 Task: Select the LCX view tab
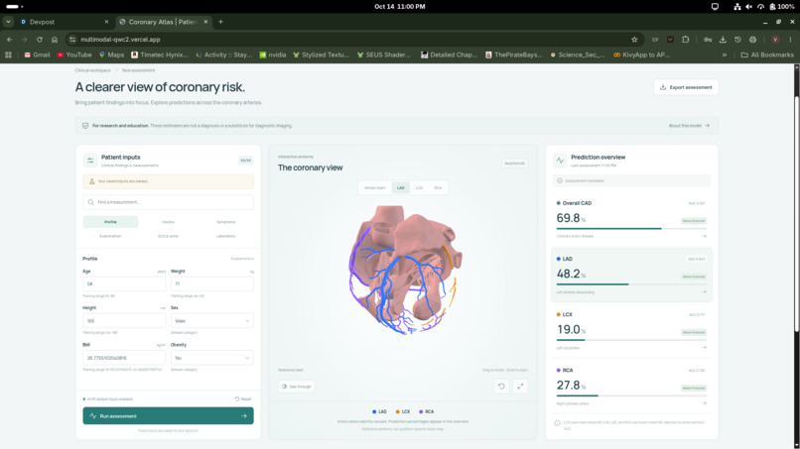click(419, 187)
